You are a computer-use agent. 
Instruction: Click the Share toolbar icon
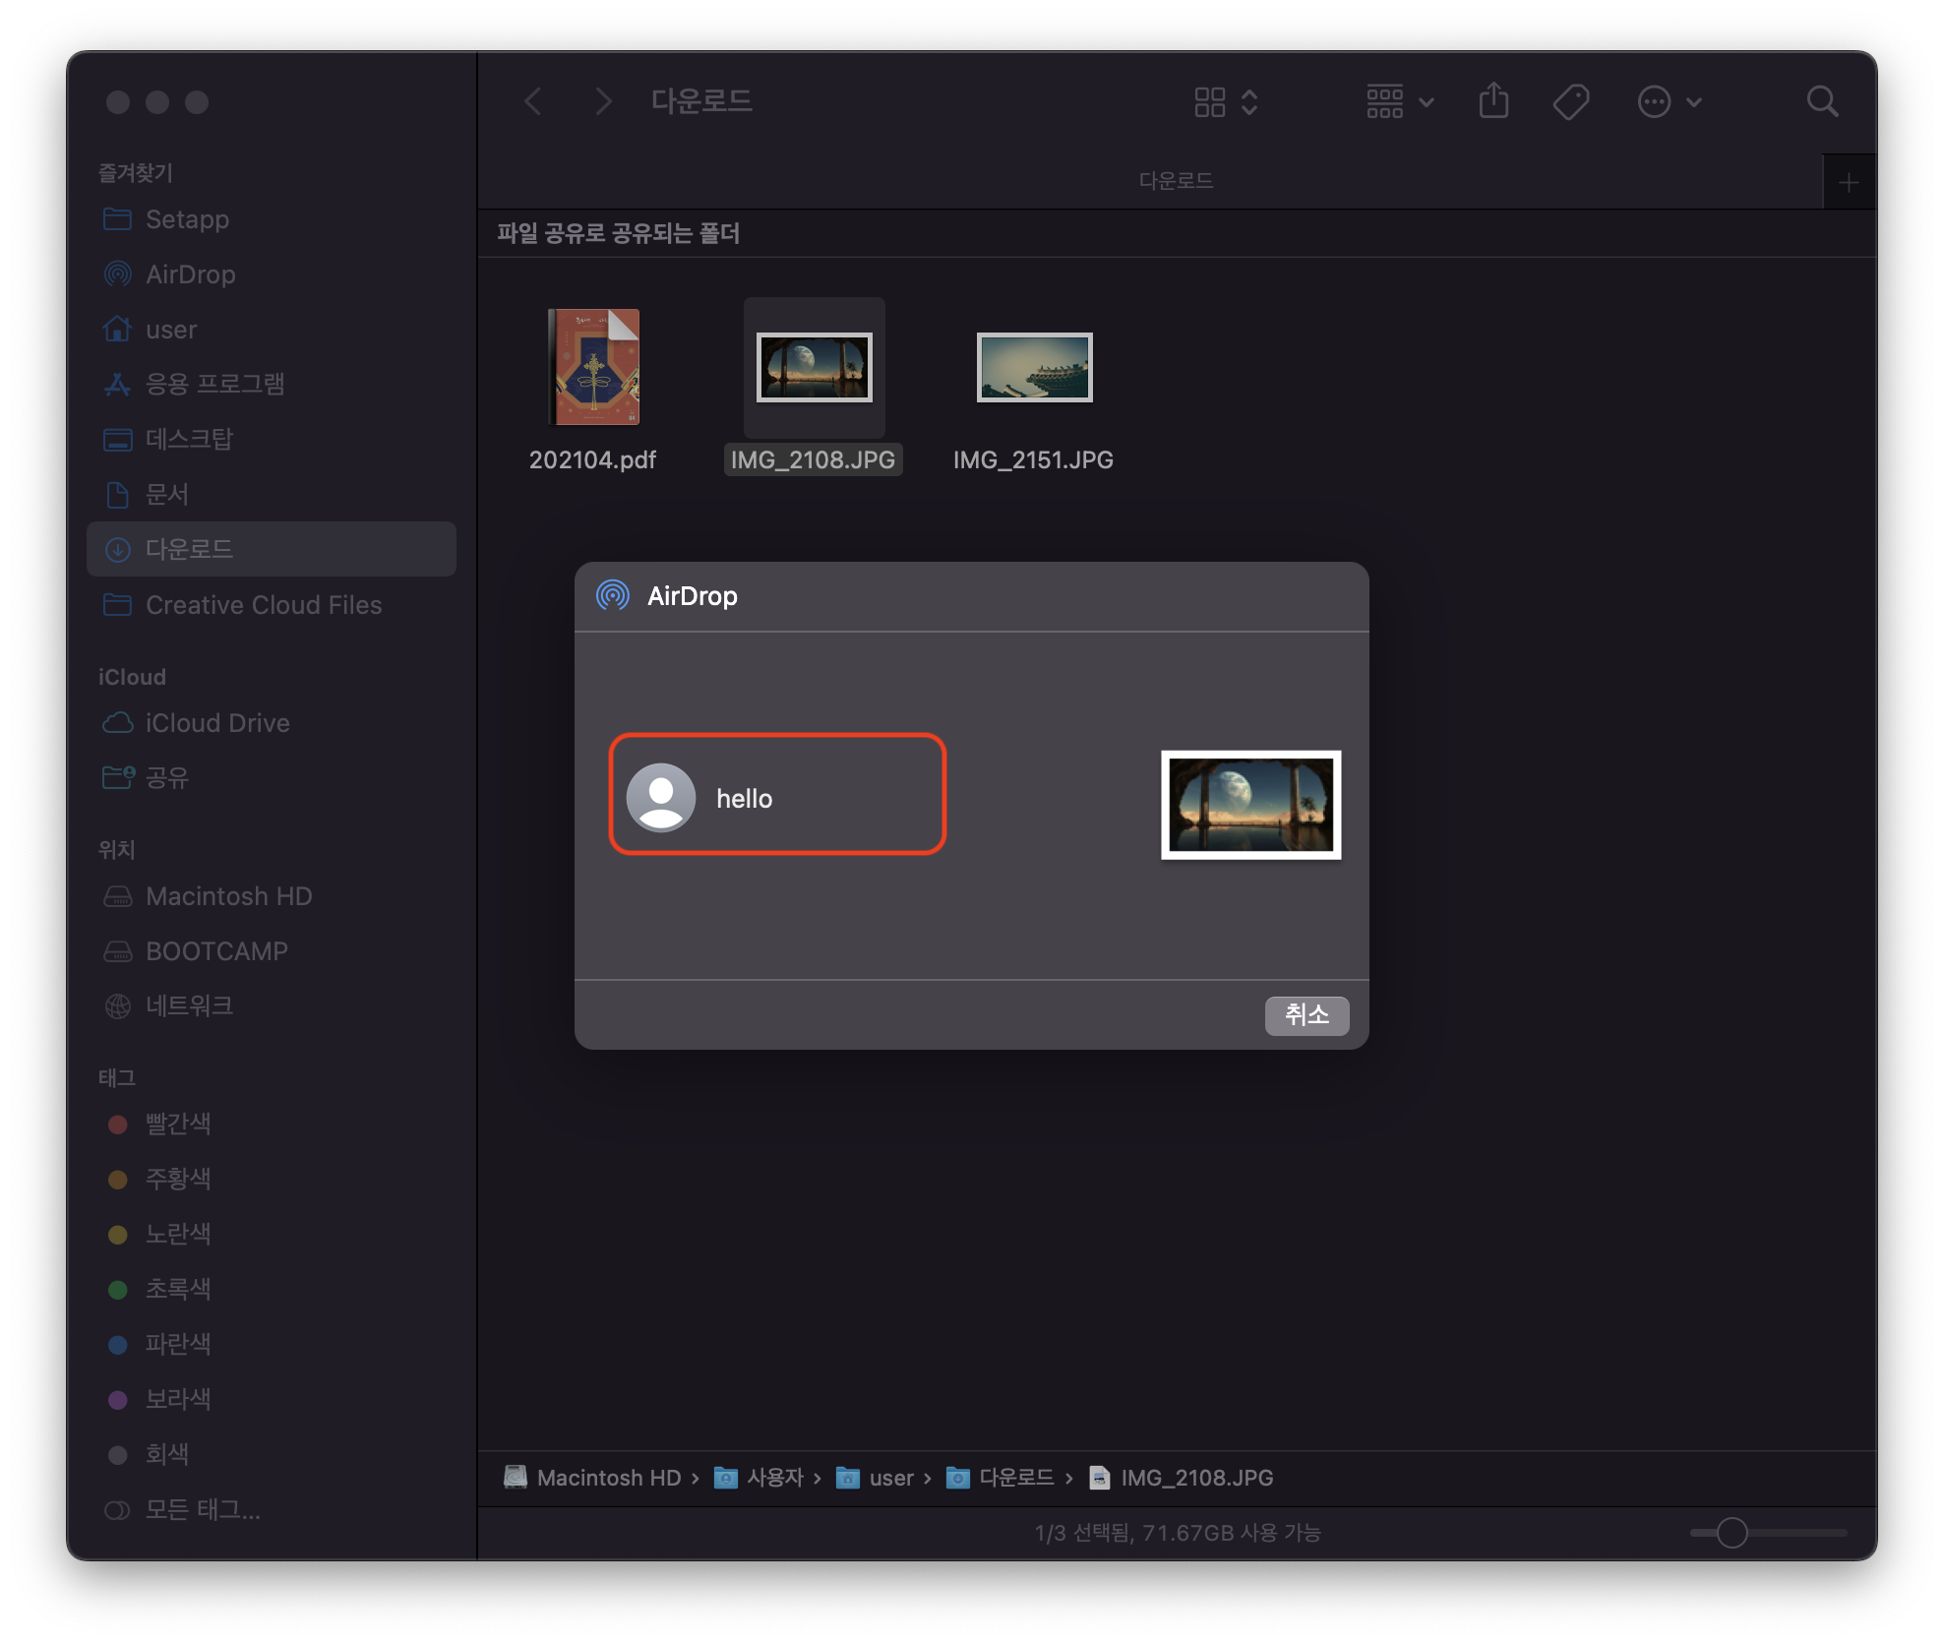pos(1493,101)
